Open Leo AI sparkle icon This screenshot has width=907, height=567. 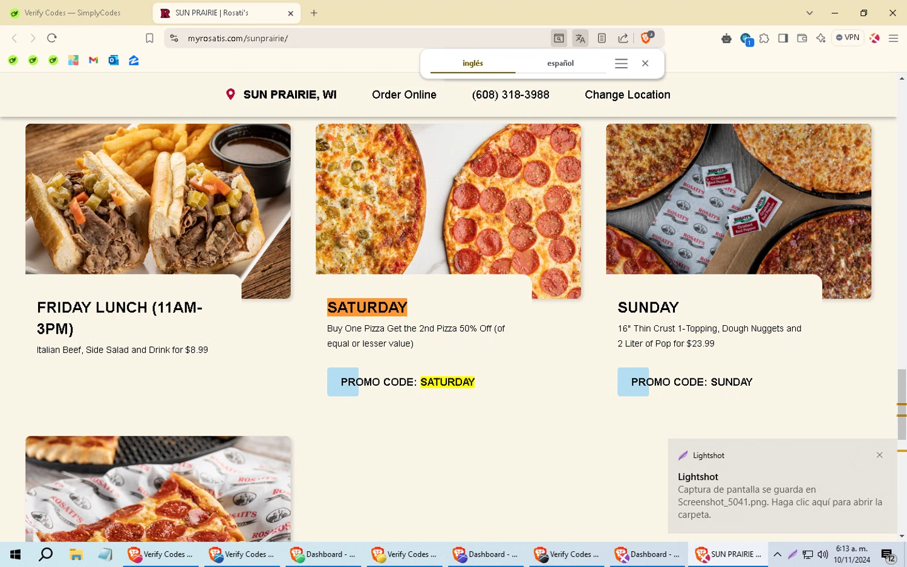821,38
